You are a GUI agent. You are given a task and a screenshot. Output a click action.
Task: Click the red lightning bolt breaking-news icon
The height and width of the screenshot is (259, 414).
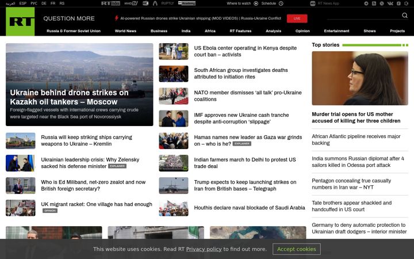[x=116, y=18]
